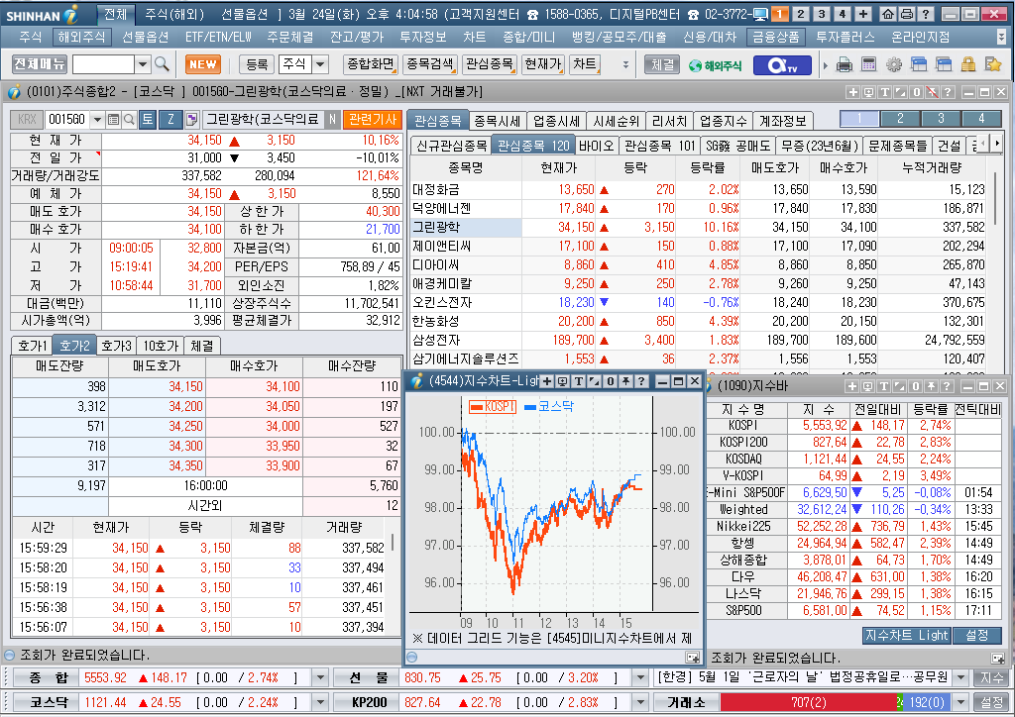Viewport: 1015px width, 717px height.
Task: Click the round indicator in 지수차트 status bar
Action: [x=412, y=658]
